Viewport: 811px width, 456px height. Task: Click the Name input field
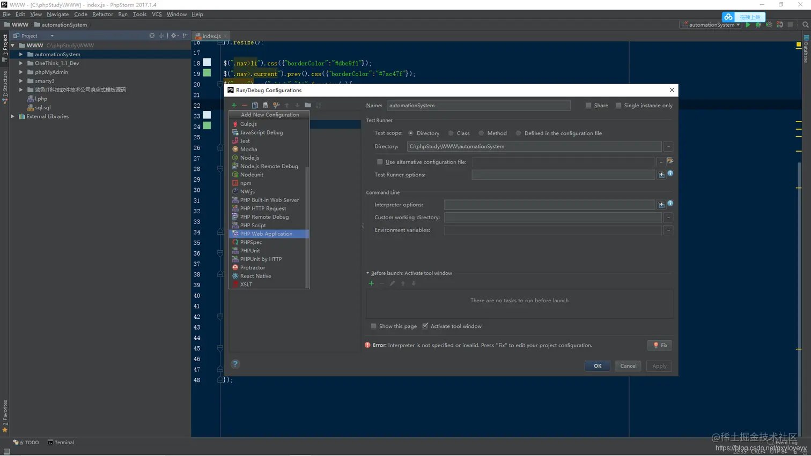tap(478, 106)
